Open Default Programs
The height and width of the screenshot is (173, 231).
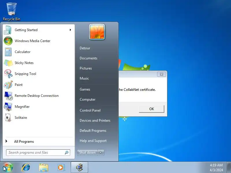(x=93, y=131)
